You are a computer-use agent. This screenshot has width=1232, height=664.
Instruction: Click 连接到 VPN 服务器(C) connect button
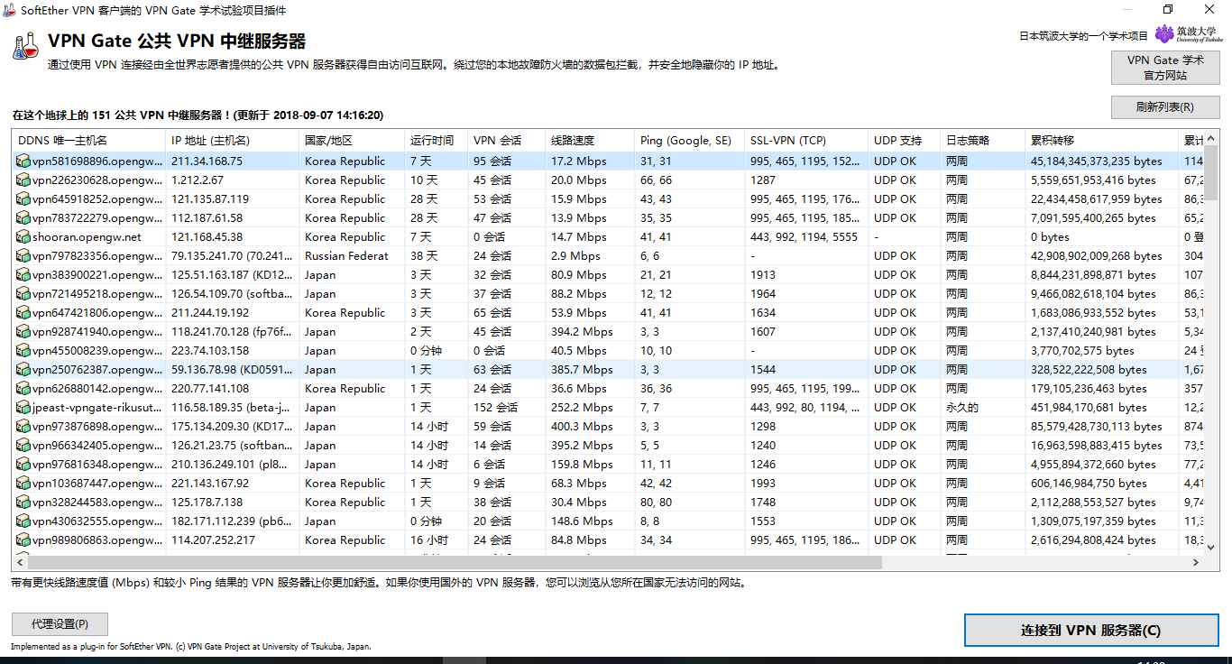1091,631
